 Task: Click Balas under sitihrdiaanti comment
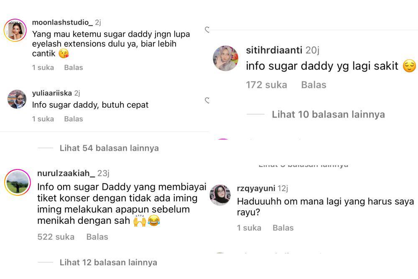point(314,85)
